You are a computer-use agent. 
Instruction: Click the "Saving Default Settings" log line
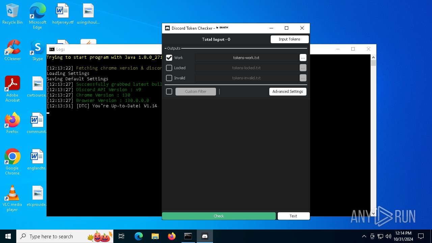tap(78, 79)
